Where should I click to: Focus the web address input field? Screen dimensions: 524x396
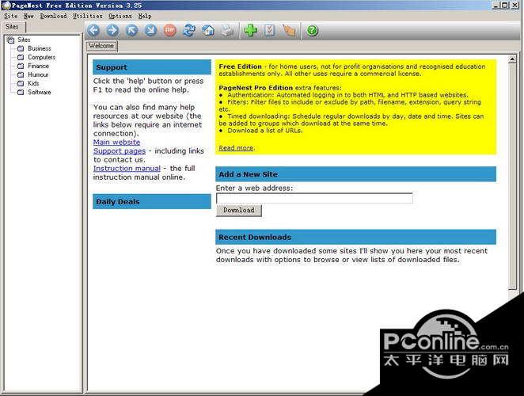tap(314, 198)
